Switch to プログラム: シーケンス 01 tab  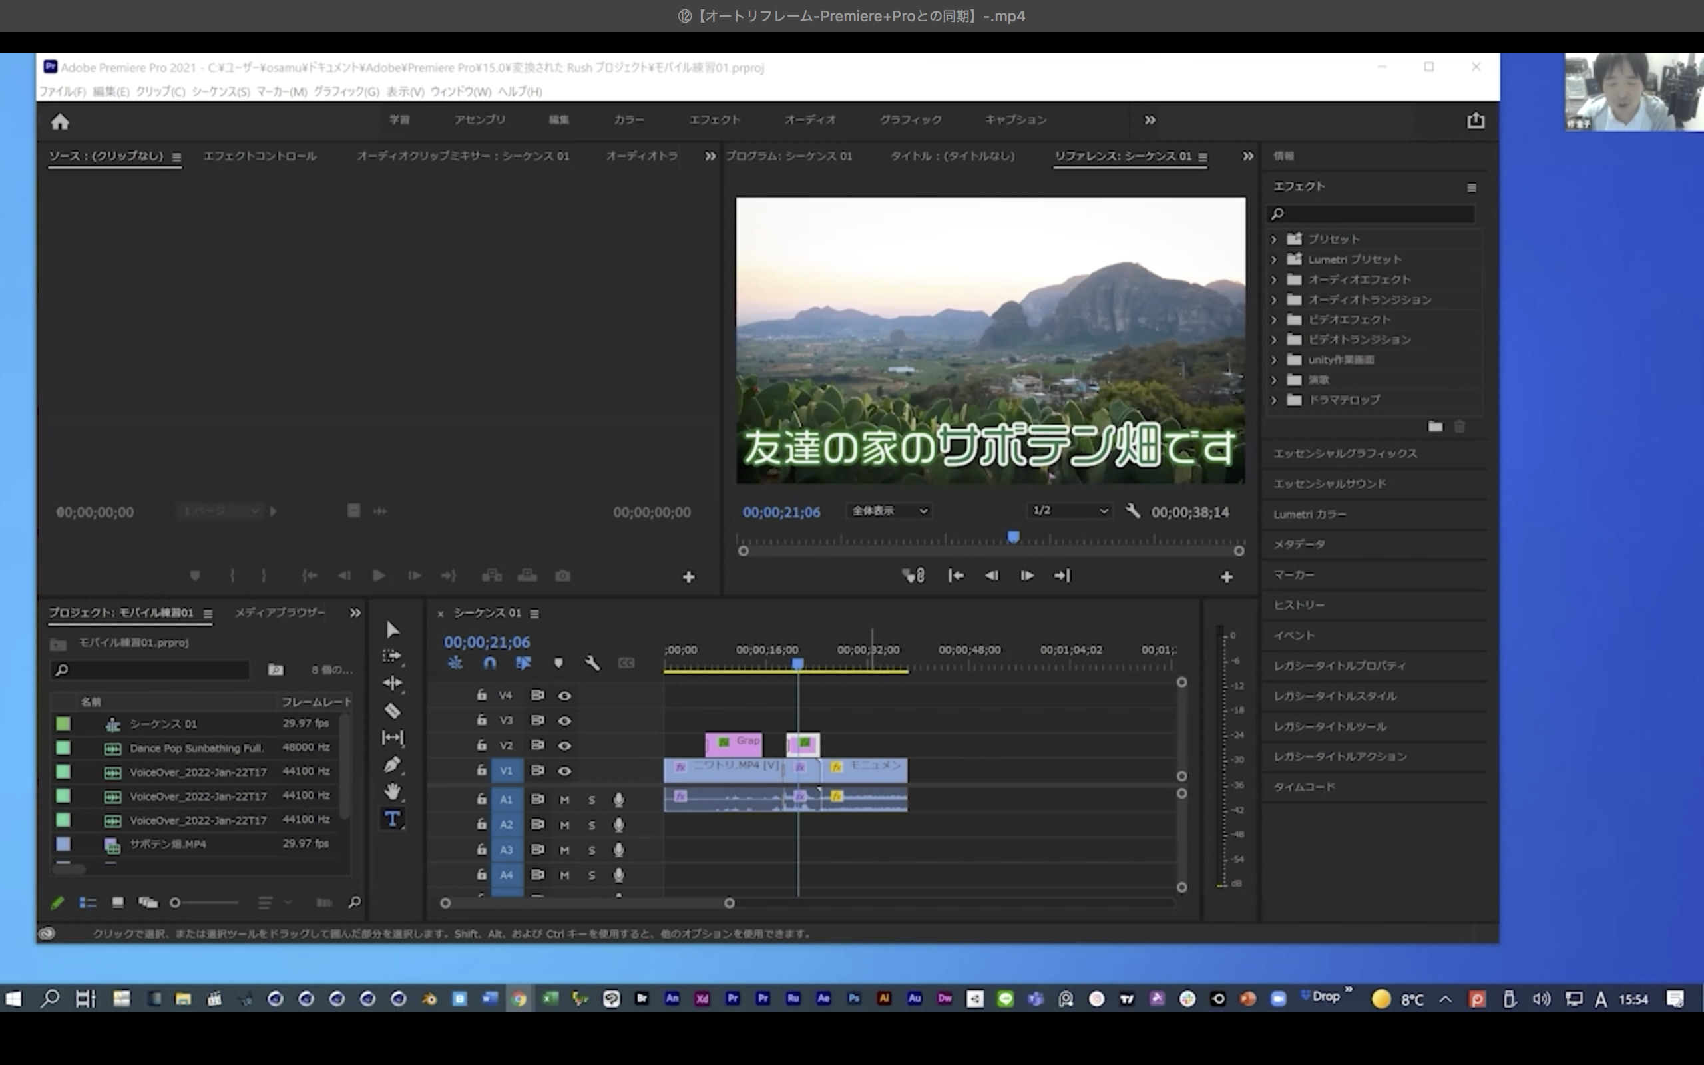(x=789, y=156)
